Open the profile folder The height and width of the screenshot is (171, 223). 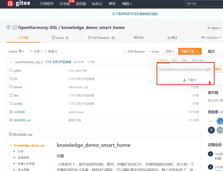point(18,104)
